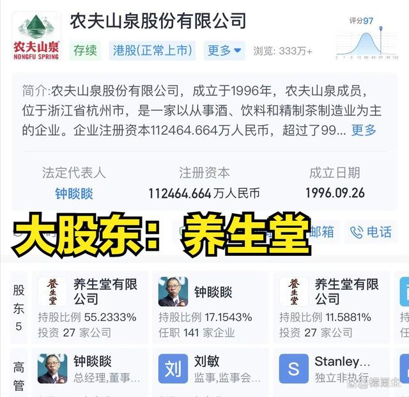Click the Nongfu Spring company logo

[x=36, y=36]
